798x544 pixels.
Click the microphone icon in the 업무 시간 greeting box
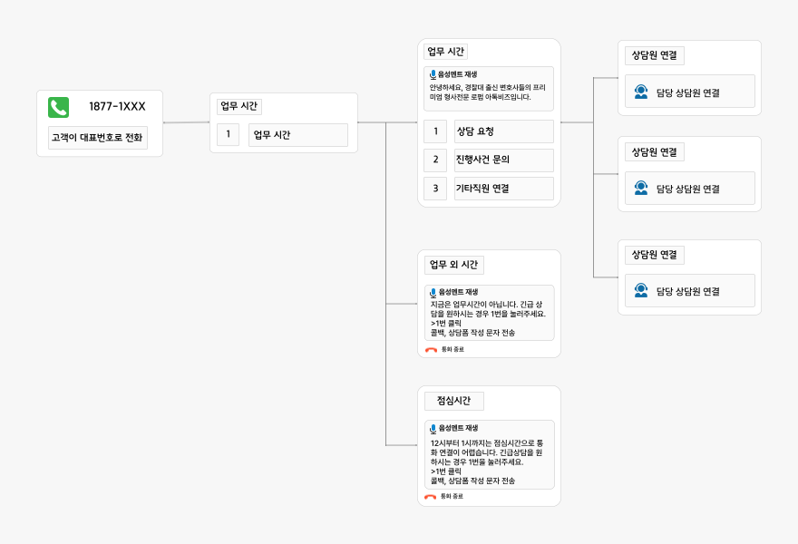tap(433, 74)
